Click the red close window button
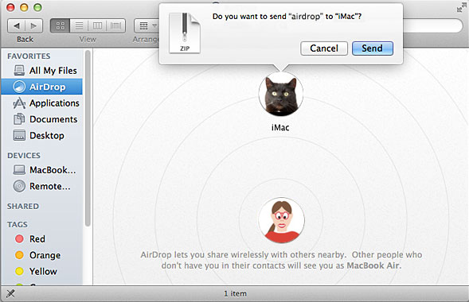Viewport: 469px width, 302px height. (x=10, y=7)
